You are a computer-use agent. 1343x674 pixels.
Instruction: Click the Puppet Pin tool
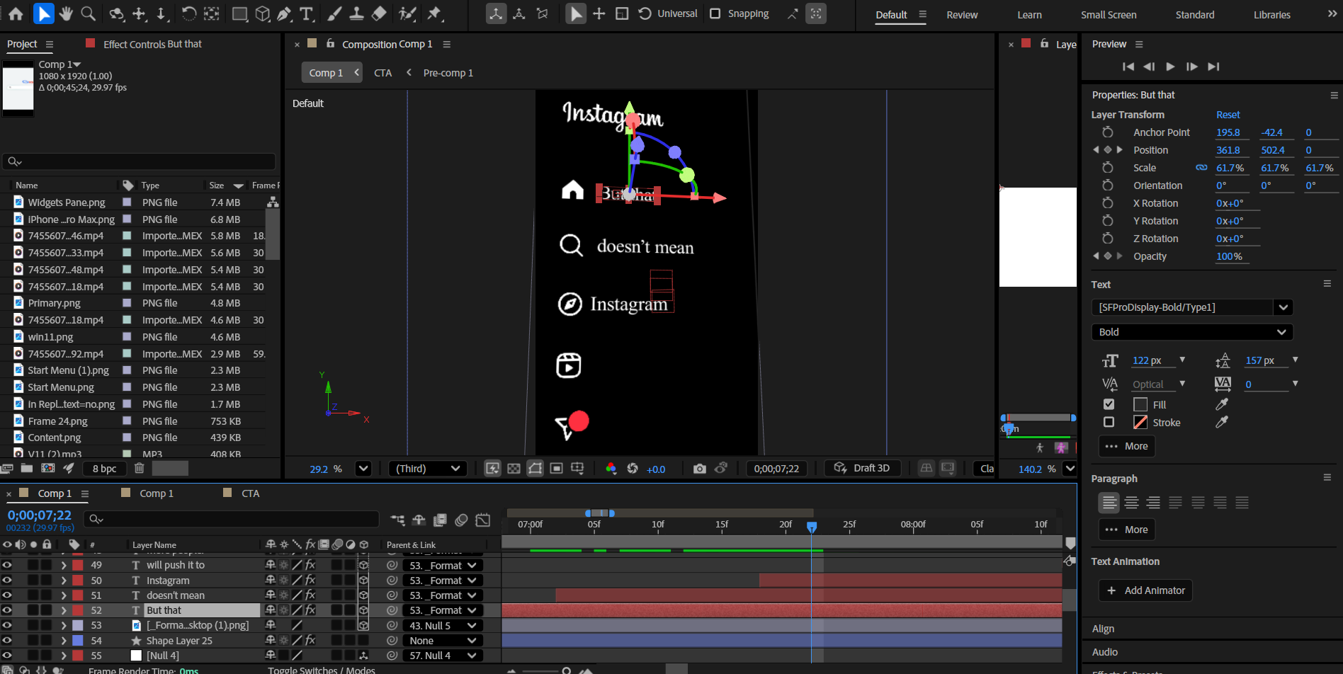tap(434, 13)
